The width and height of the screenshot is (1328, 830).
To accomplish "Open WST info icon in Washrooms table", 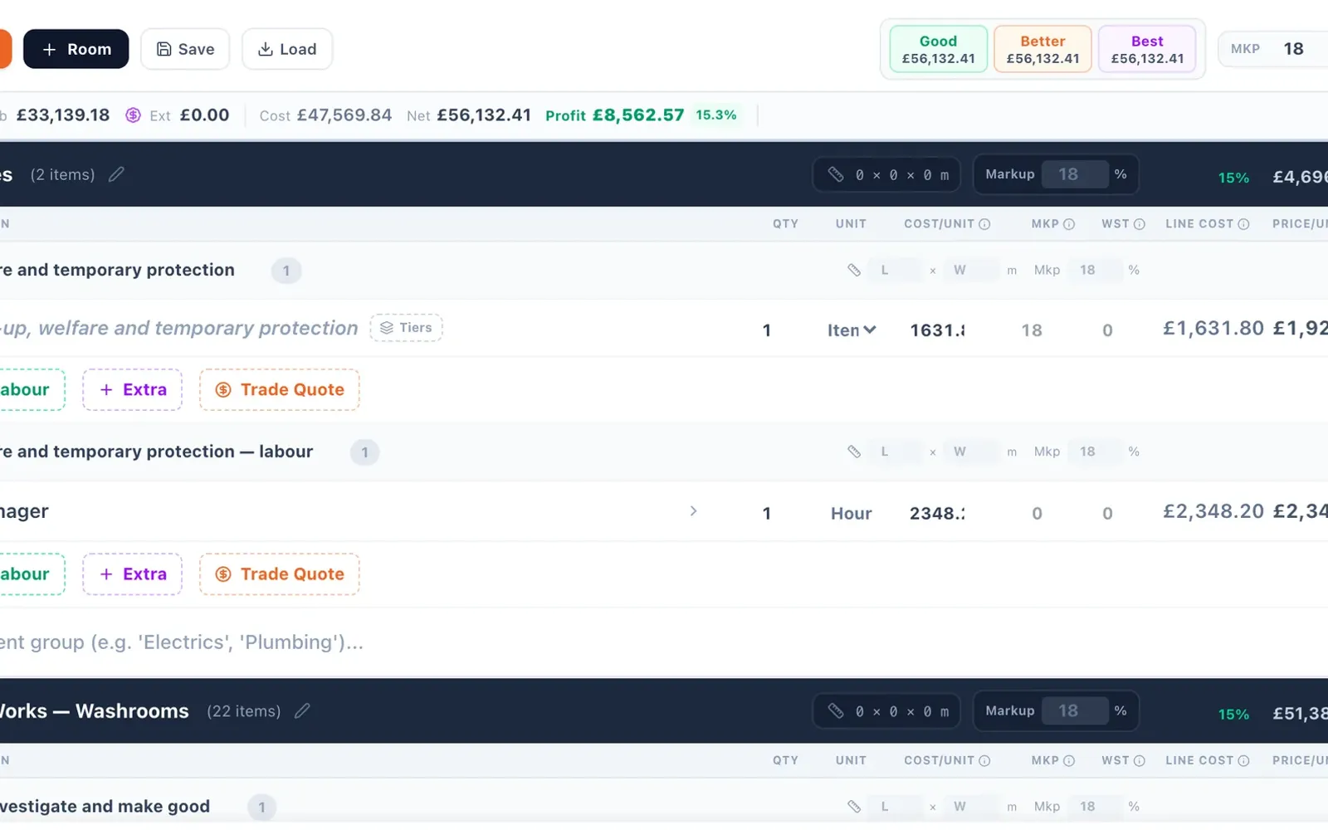I will click(1140, 760).
